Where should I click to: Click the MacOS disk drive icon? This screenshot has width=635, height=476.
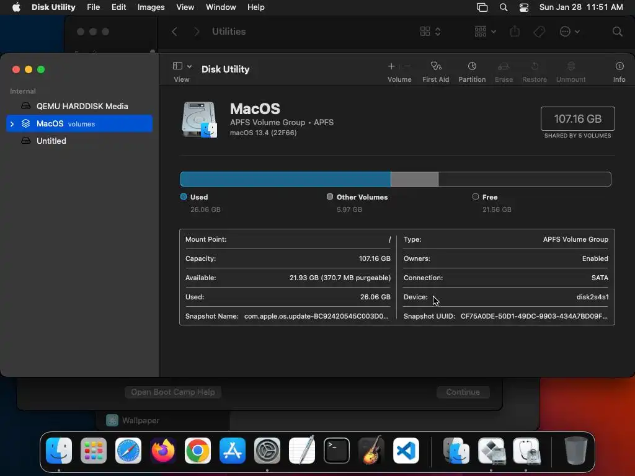pos(199,120)
